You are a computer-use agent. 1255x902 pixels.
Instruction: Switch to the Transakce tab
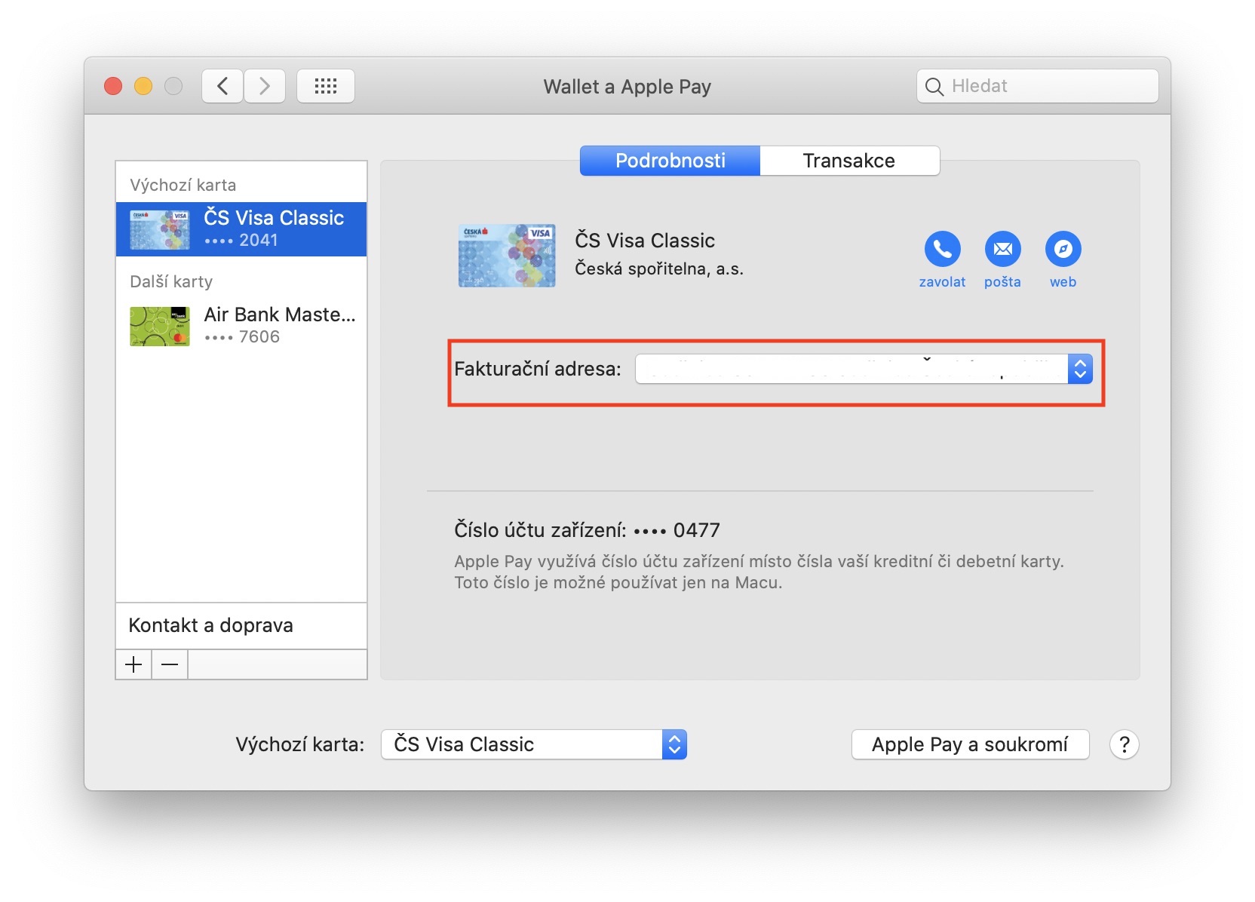click(849, 161)
